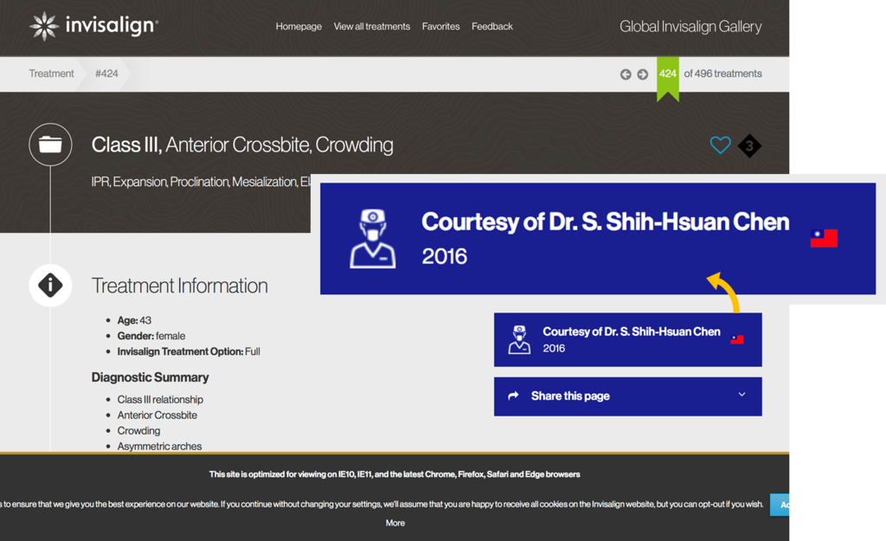Click the #424 breadcrumb
Image resolution: width=886 pixels, height=541 pixels.
(106, 74)
